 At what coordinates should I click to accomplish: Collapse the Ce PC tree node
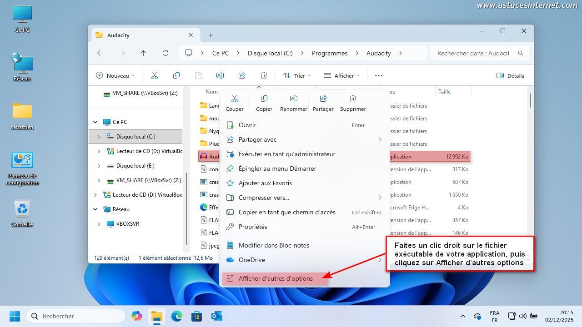95,122
